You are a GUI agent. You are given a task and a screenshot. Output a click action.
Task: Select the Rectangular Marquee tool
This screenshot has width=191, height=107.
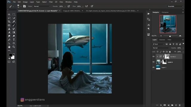coord(14,15)
